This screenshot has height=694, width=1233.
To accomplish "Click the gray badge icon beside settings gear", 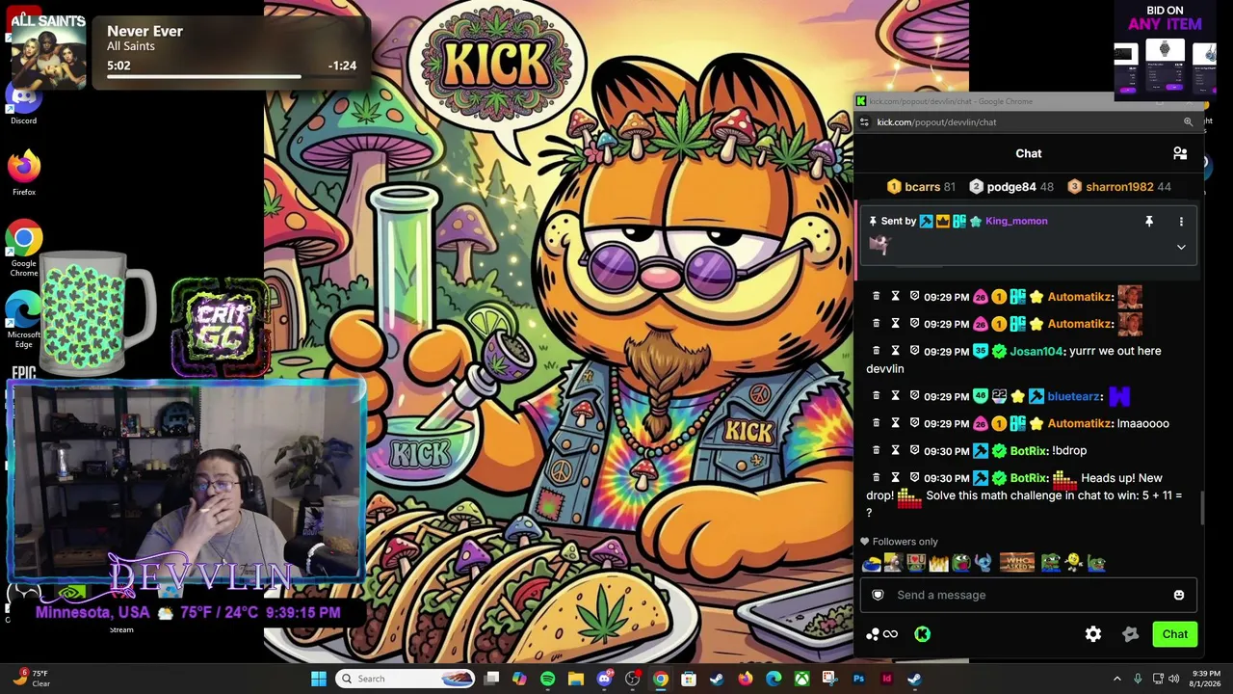I will [1131, 634].
